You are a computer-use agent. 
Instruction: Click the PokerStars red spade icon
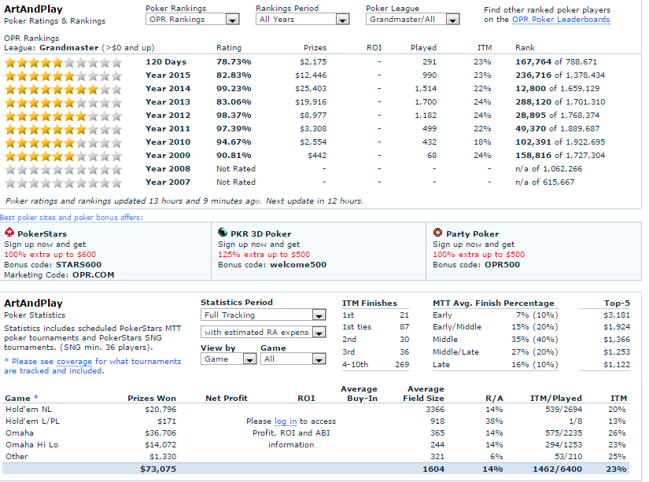coord(9,233)
